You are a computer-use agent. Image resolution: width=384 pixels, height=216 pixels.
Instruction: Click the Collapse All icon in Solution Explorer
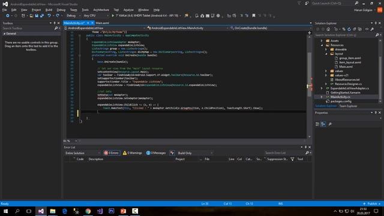[x=355, y=29]
